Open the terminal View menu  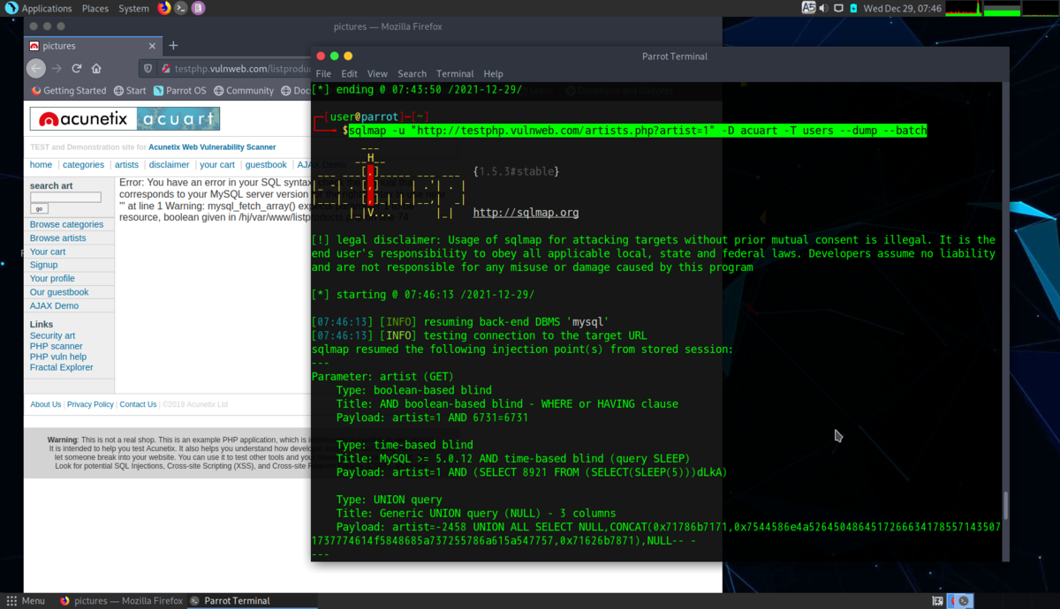click(x=377, y=74)
